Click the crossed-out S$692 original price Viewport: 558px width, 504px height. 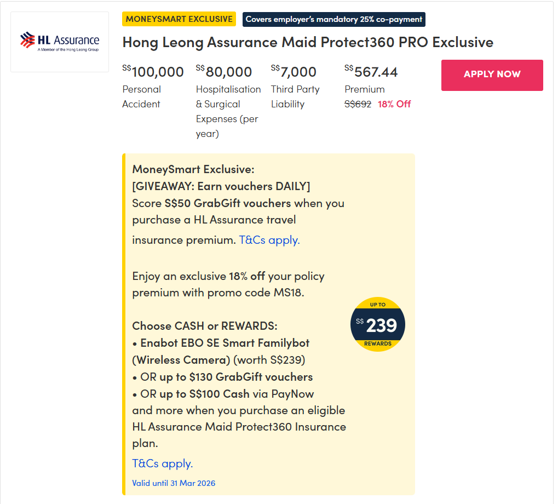coord(358,104)
